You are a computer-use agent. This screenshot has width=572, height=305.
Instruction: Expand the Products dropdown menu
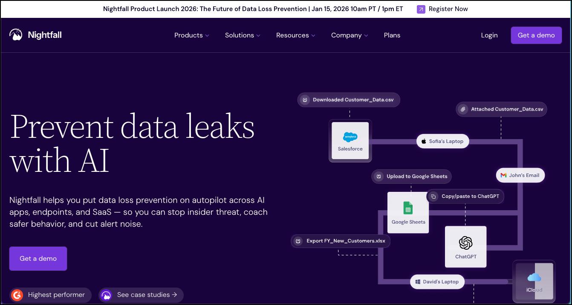[x=191, y=35]
